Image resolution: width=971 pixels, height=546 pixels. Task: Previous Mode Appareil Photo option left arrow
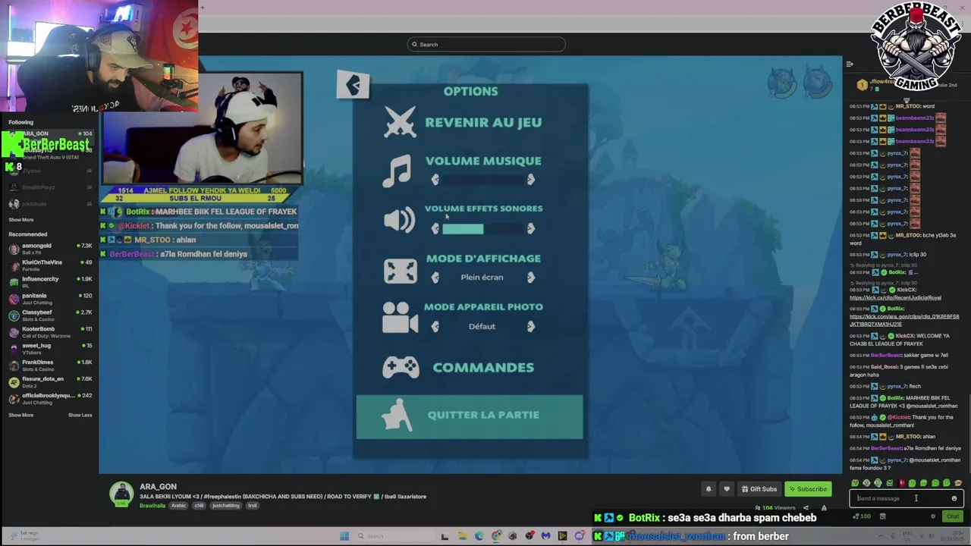(435, 326)
